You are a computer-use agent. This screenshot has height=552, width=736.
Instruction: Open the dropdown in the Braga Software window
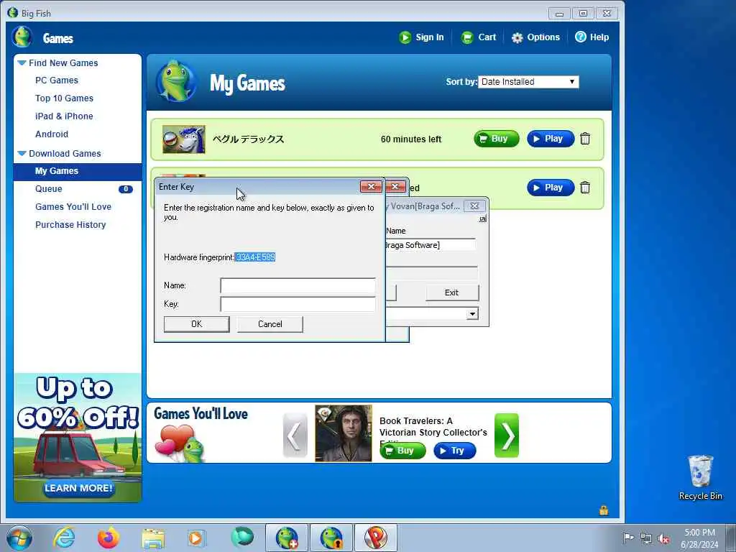point(472,313)
